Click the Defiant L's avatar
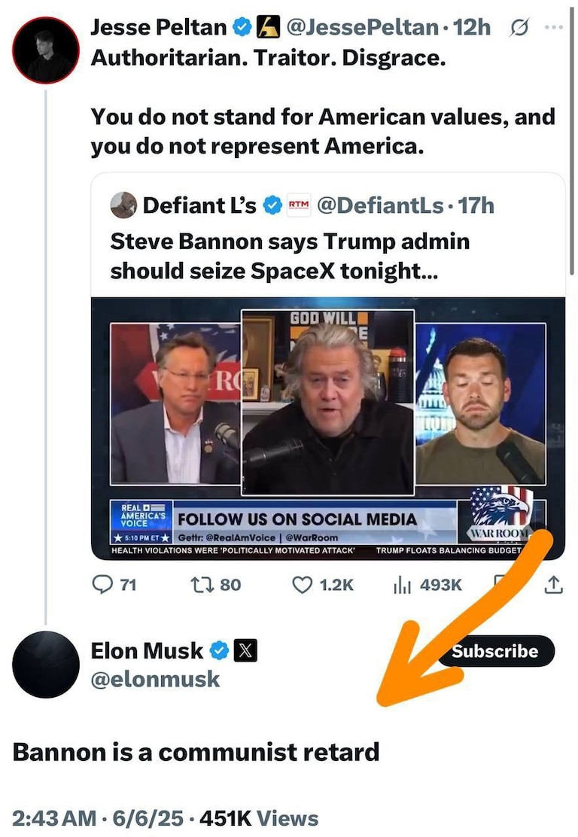Screen dimensions: 578x837 pos(123,205)
